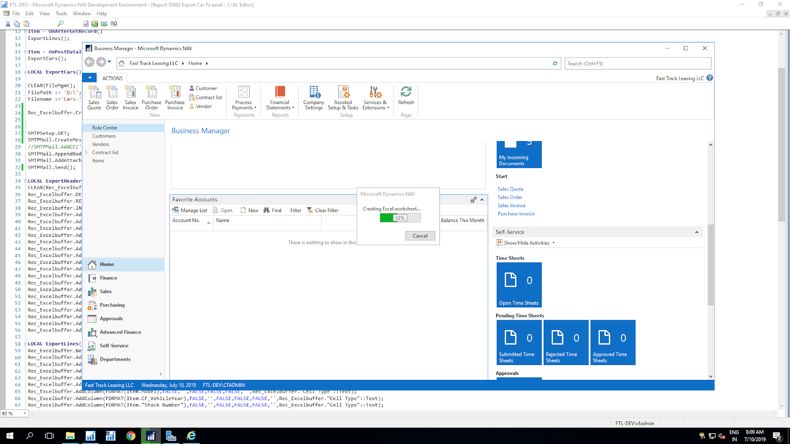Click Manage List in Favorite Accounts
Viewport: 790px width, 444px height.
[190, 210]
